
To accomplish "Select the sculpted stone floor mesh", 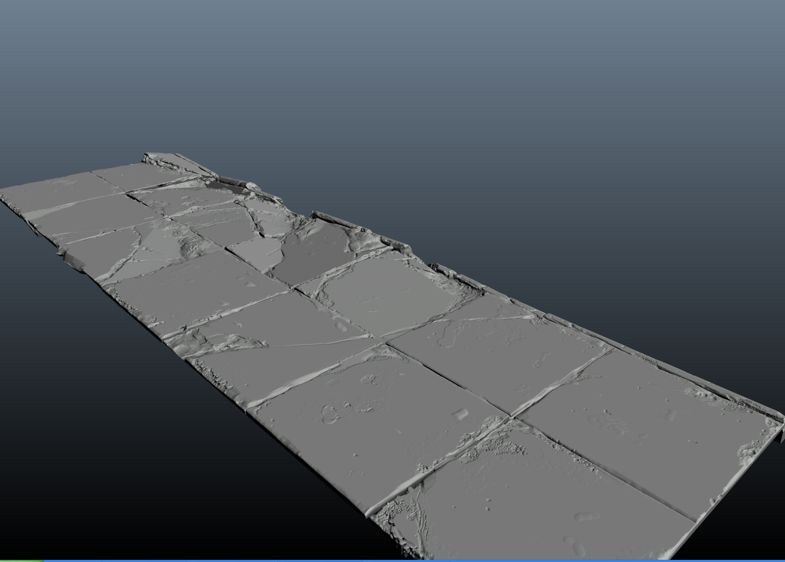I will point(384,357).
